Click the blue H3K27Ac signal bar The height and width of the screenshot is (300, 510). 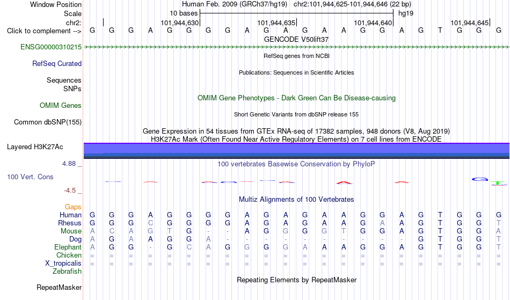point(296,151)
